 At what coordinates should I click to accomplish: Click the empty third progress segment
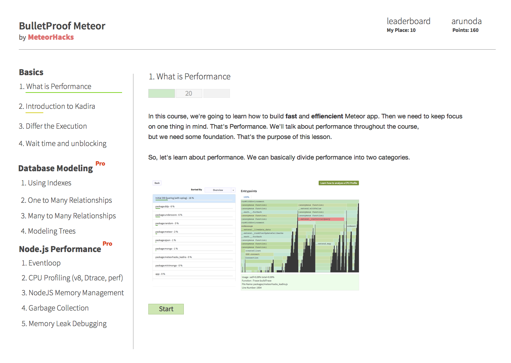click(216, 93)
